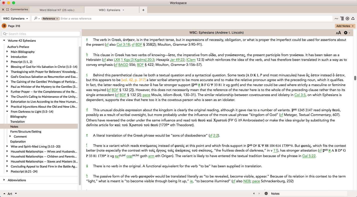Select Form/Structure/Setting in the contents

(x=26, y=131)
